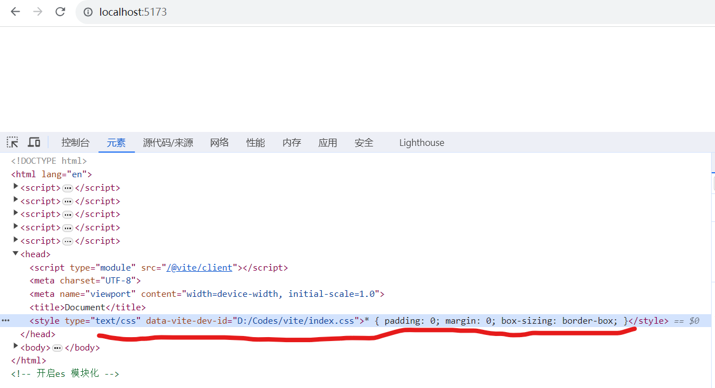Click the localhost:5173 address bar
The image size is (715, 388).
(395, 12)
